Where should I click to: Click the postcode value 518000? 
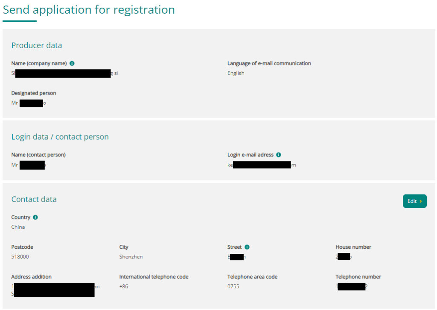(x=20, y=257)
